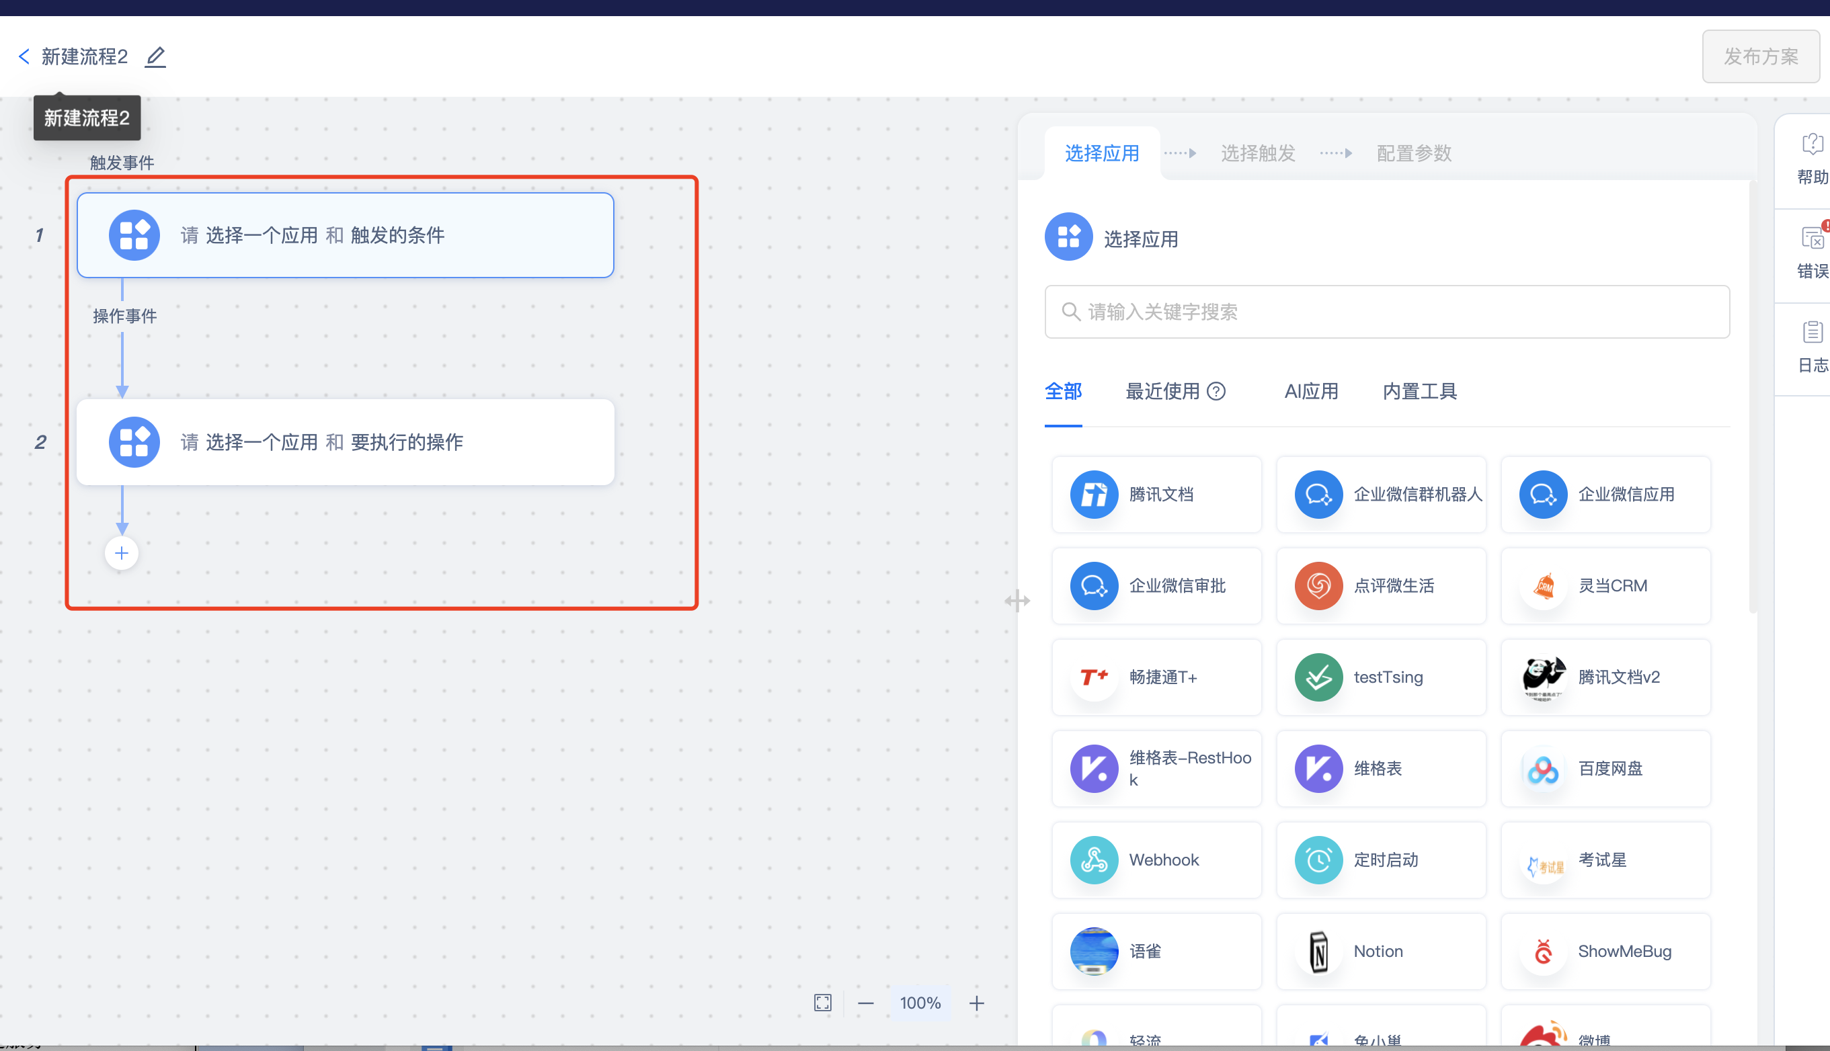This screenshot has width=1830, height=1051.
Task: Focus the 请输入关键字搜索 search field
Action: tap(1386, 312)
